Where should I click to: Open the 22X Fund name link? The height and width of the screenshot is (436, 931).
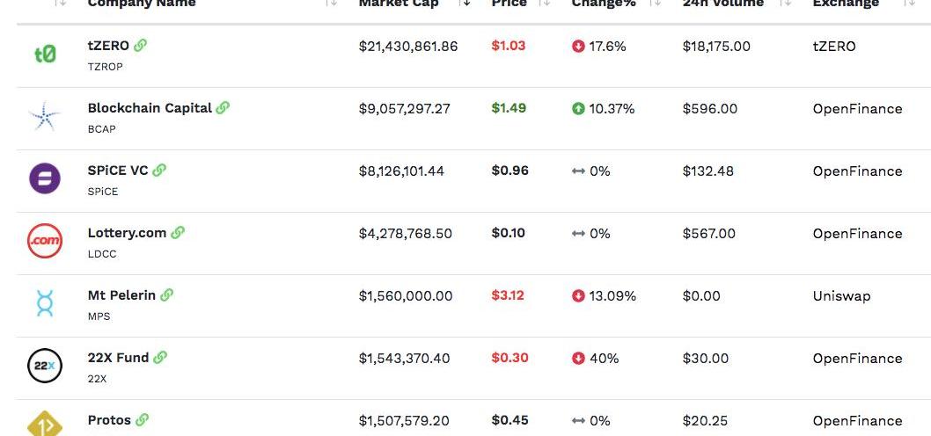coord(118,358)
